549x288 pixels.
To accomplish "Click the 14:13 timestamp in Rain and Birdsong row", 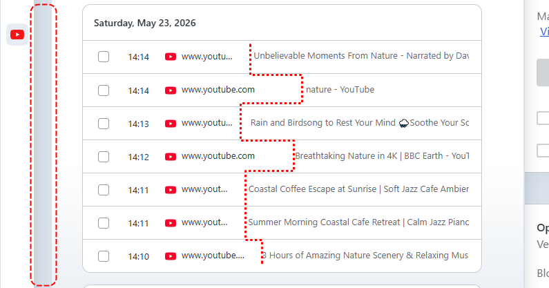I will 139,124.
